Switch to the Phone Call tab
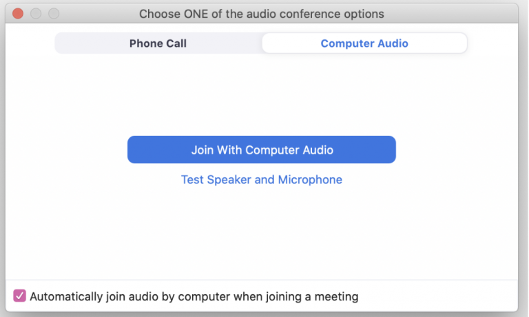Screen dimensions: 529x317 158,43
